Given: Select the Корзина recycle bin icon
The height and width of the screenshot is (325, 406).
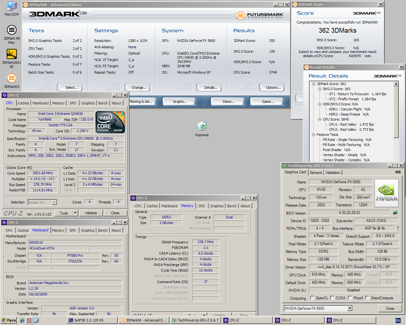Looking at the screenshot, I should pos(202,129).
